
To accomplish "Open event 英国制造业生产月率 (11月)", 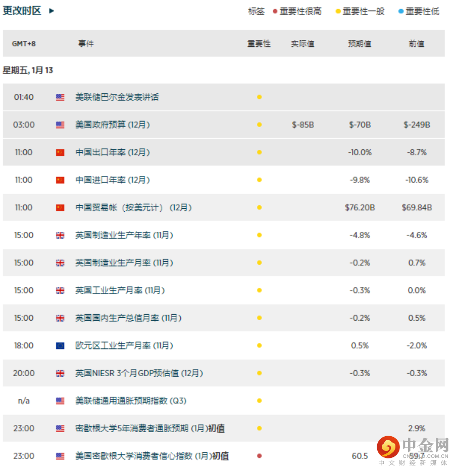I will tap(124, 263).
